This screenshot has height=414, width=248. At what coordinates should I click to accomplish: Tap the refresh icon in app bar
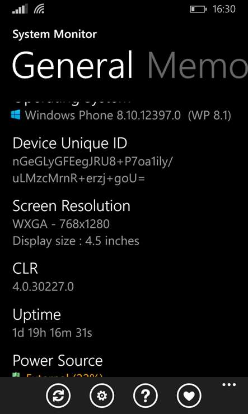tap(58, 395)
